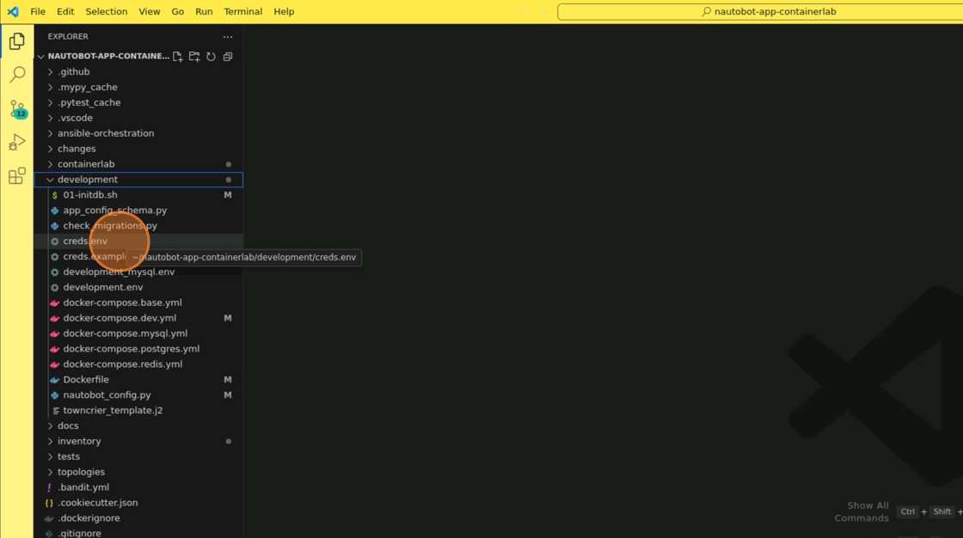
Task: Collapse the NAUTOBOT-APP-CONTAINE... root section
Action: 103,57
